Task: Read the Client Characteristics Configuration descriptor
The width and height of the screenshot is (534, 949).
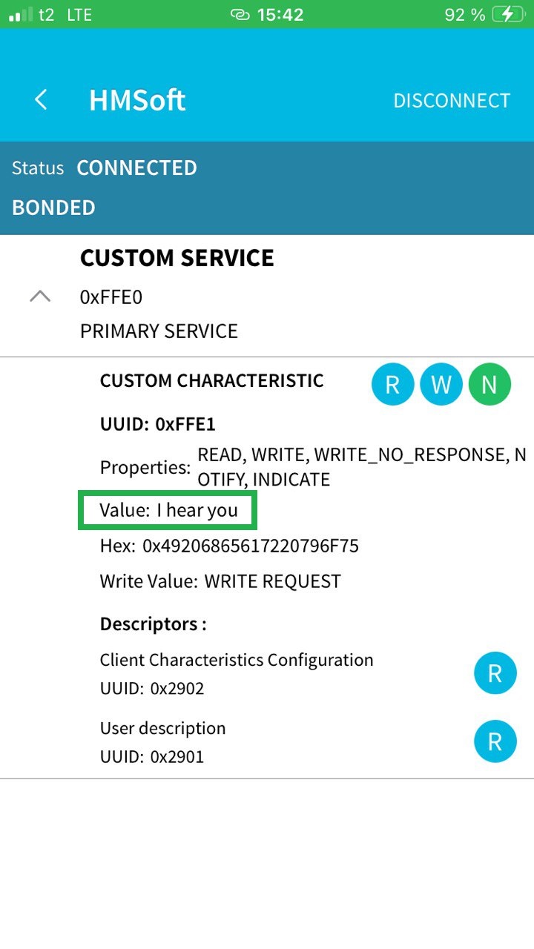Action: pyautogui.click(x=495, y=673)
